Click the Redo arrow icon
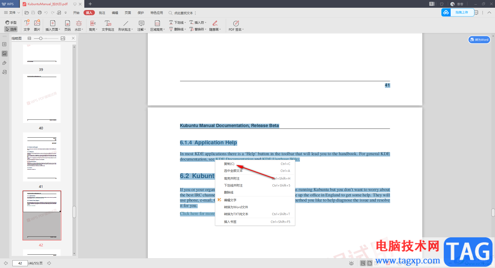The image size is (495, 268). (x=53, y=13)
